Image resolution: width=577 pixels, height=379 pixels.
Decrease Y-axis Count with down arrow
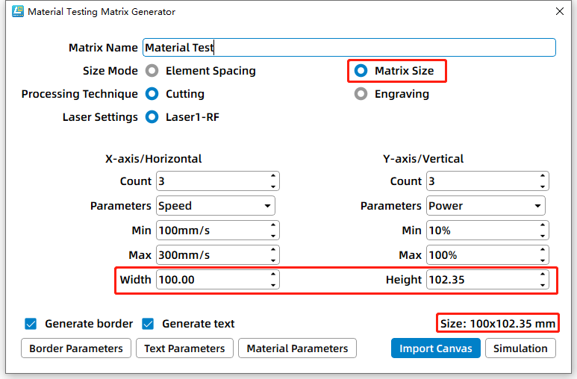(x=543, y=186)
